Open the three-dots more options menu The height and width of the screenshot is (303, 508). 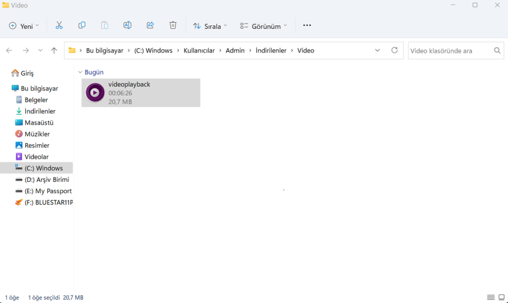point(307,25)
